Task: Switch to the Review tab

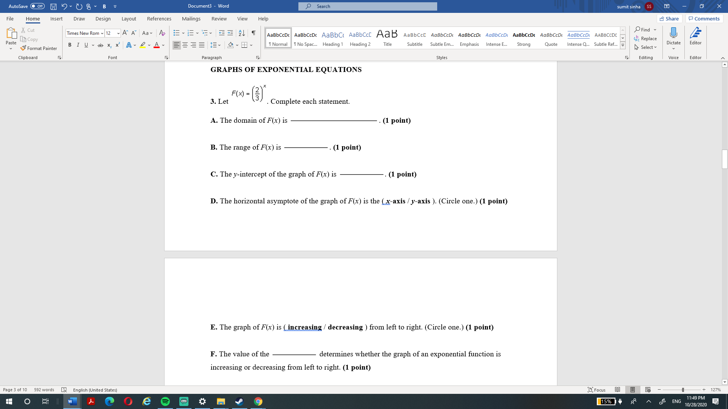Action: 219,19
